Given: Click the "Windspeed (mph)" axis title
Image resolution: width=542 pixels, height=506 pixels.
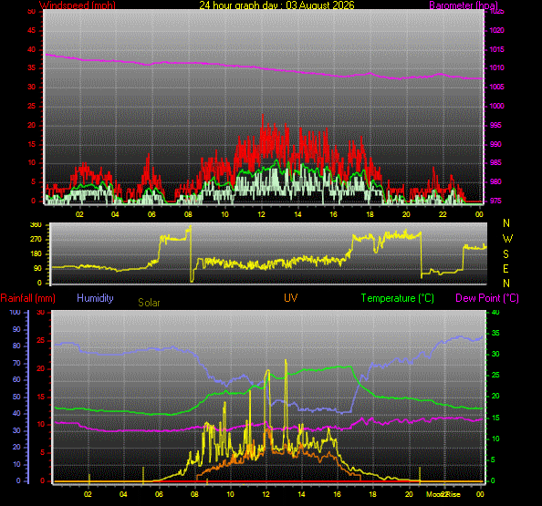Looking at the screenshot, I should 78,5.
